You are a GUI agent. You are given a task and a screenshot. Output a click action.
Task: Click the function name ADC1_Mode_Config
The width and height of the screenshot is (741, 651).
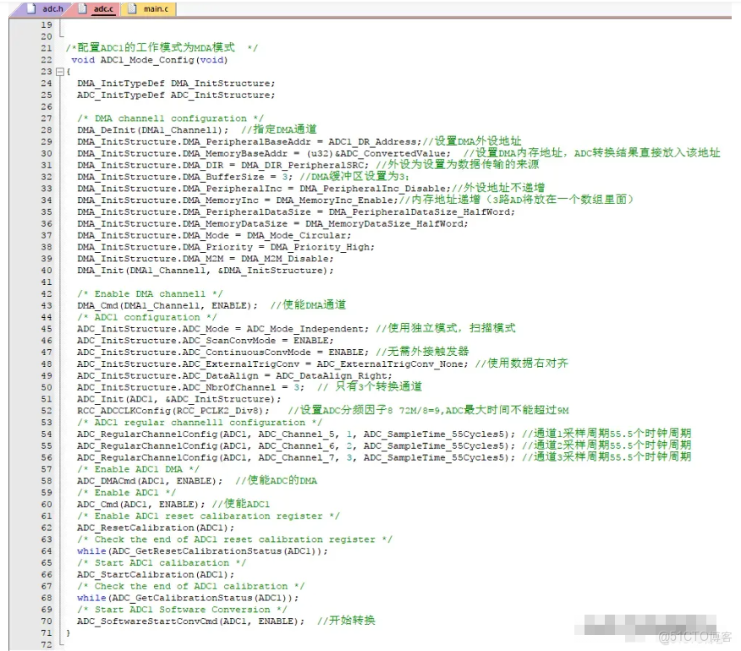coord(147,60)
